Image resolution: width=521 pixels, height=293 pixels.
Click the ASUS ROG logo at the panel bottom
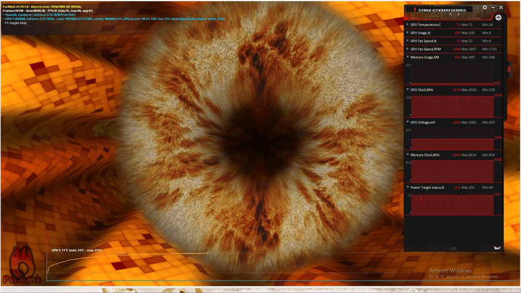tap(497, 248)
